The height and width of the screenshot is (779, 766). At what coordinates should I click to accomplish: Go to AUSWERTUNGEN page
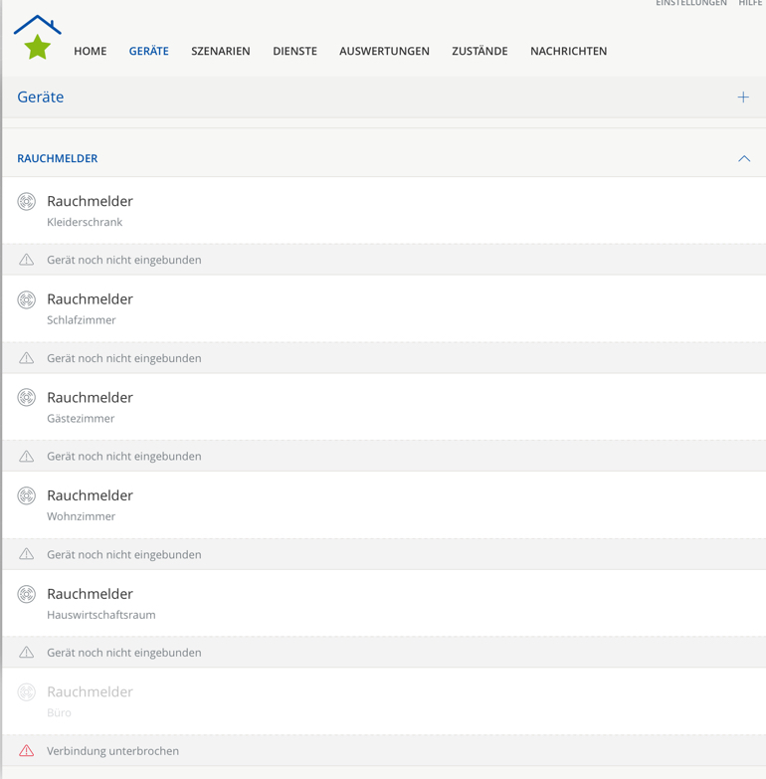(x=384, y=52)
